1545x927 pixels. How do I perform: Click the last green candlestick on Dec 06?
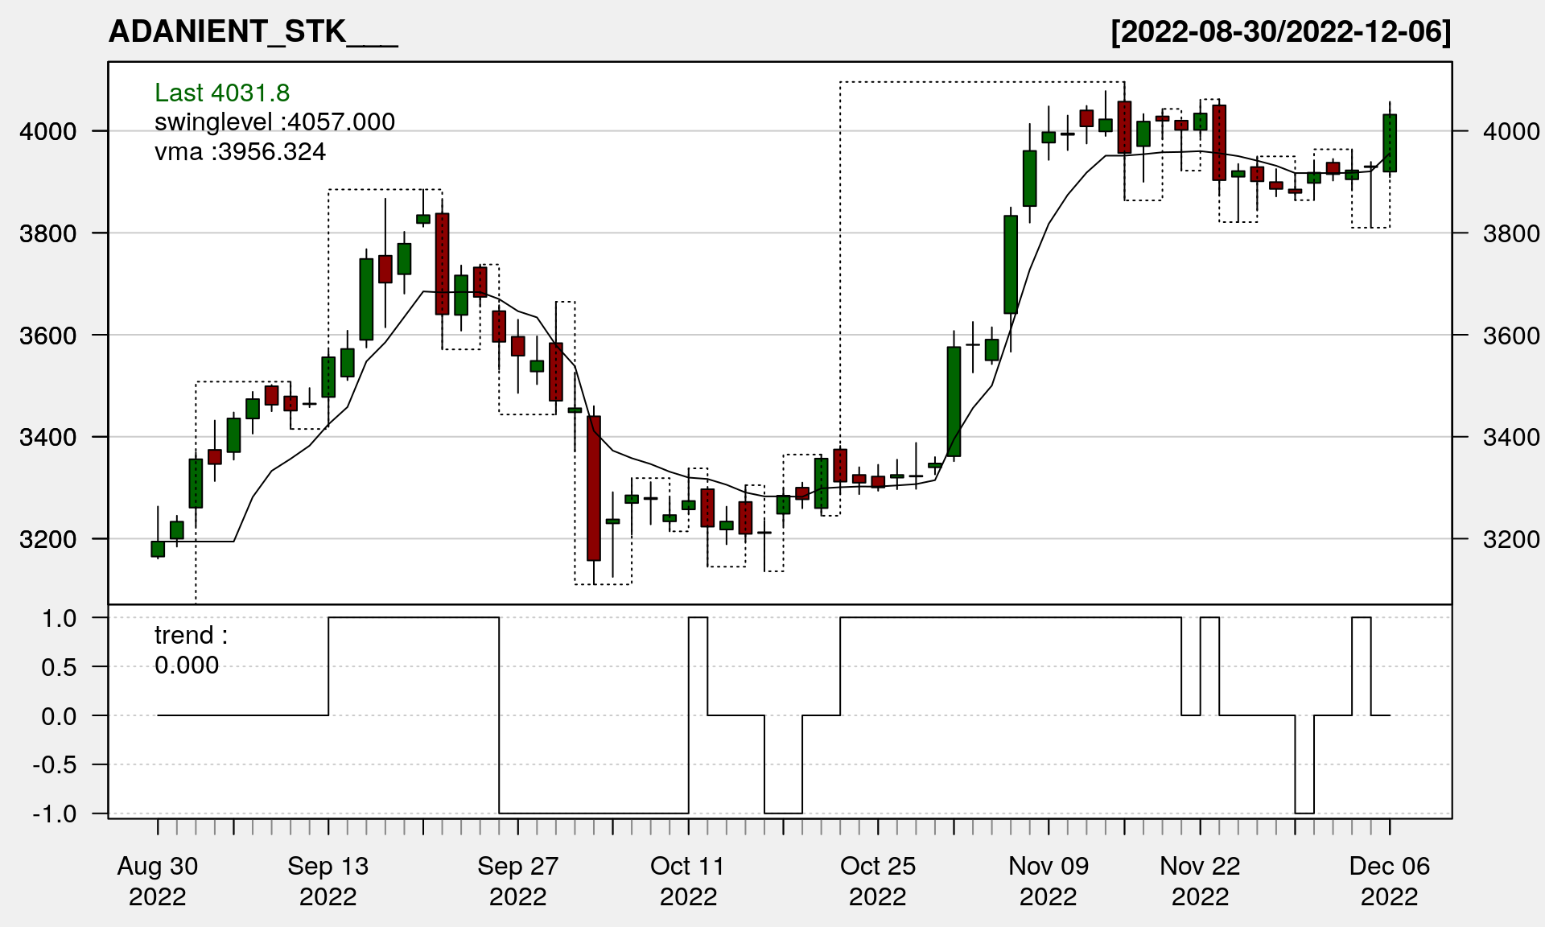pyautogui.click(x=1390, y=143)
